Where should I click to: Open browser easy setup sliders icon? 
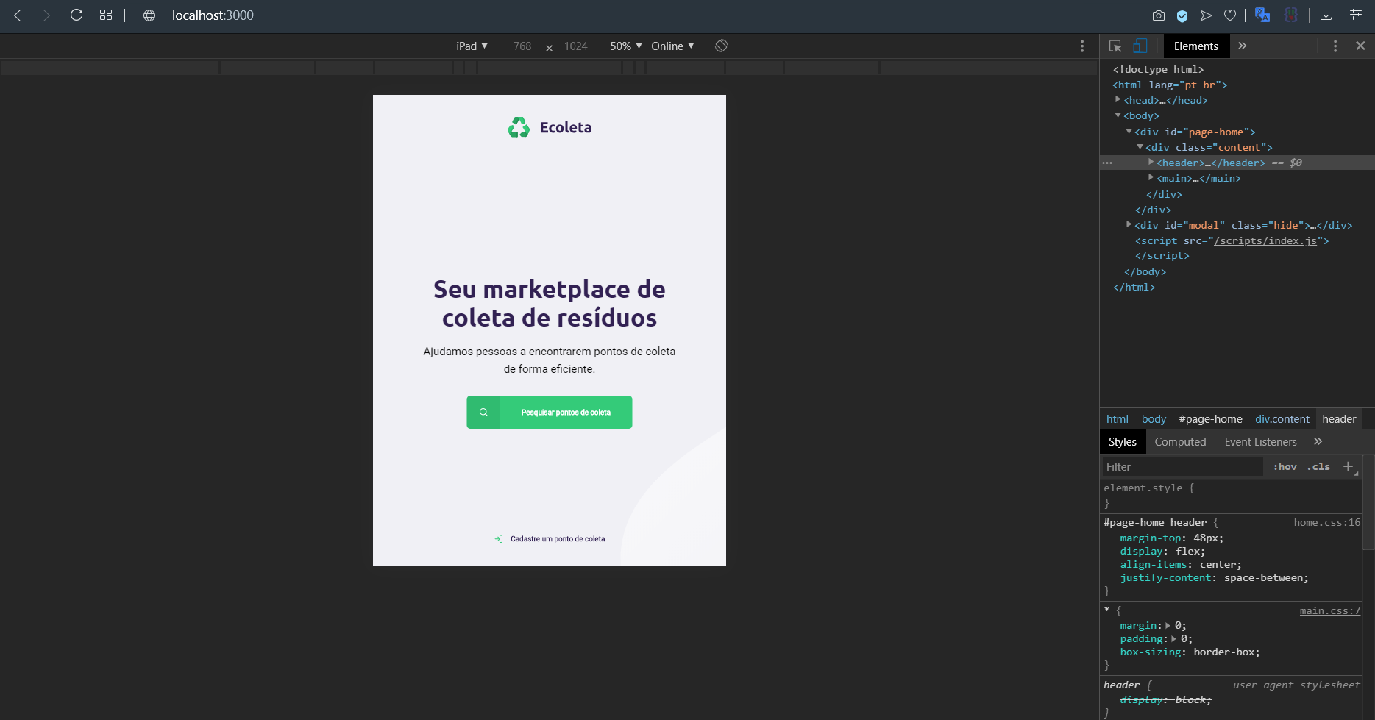tap(1356, 15)
